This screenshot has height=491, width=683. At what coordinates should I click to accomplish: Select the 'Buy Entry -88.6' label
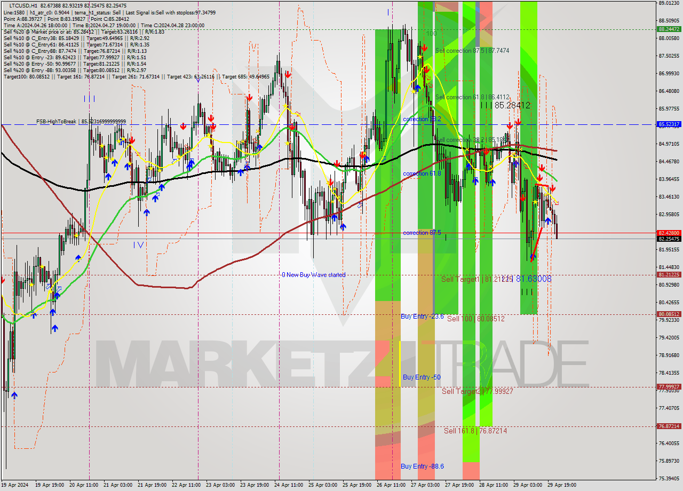click(x=422, y=466)
